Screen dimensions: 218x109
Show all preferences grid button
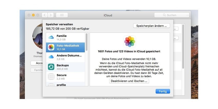[62, 15]
